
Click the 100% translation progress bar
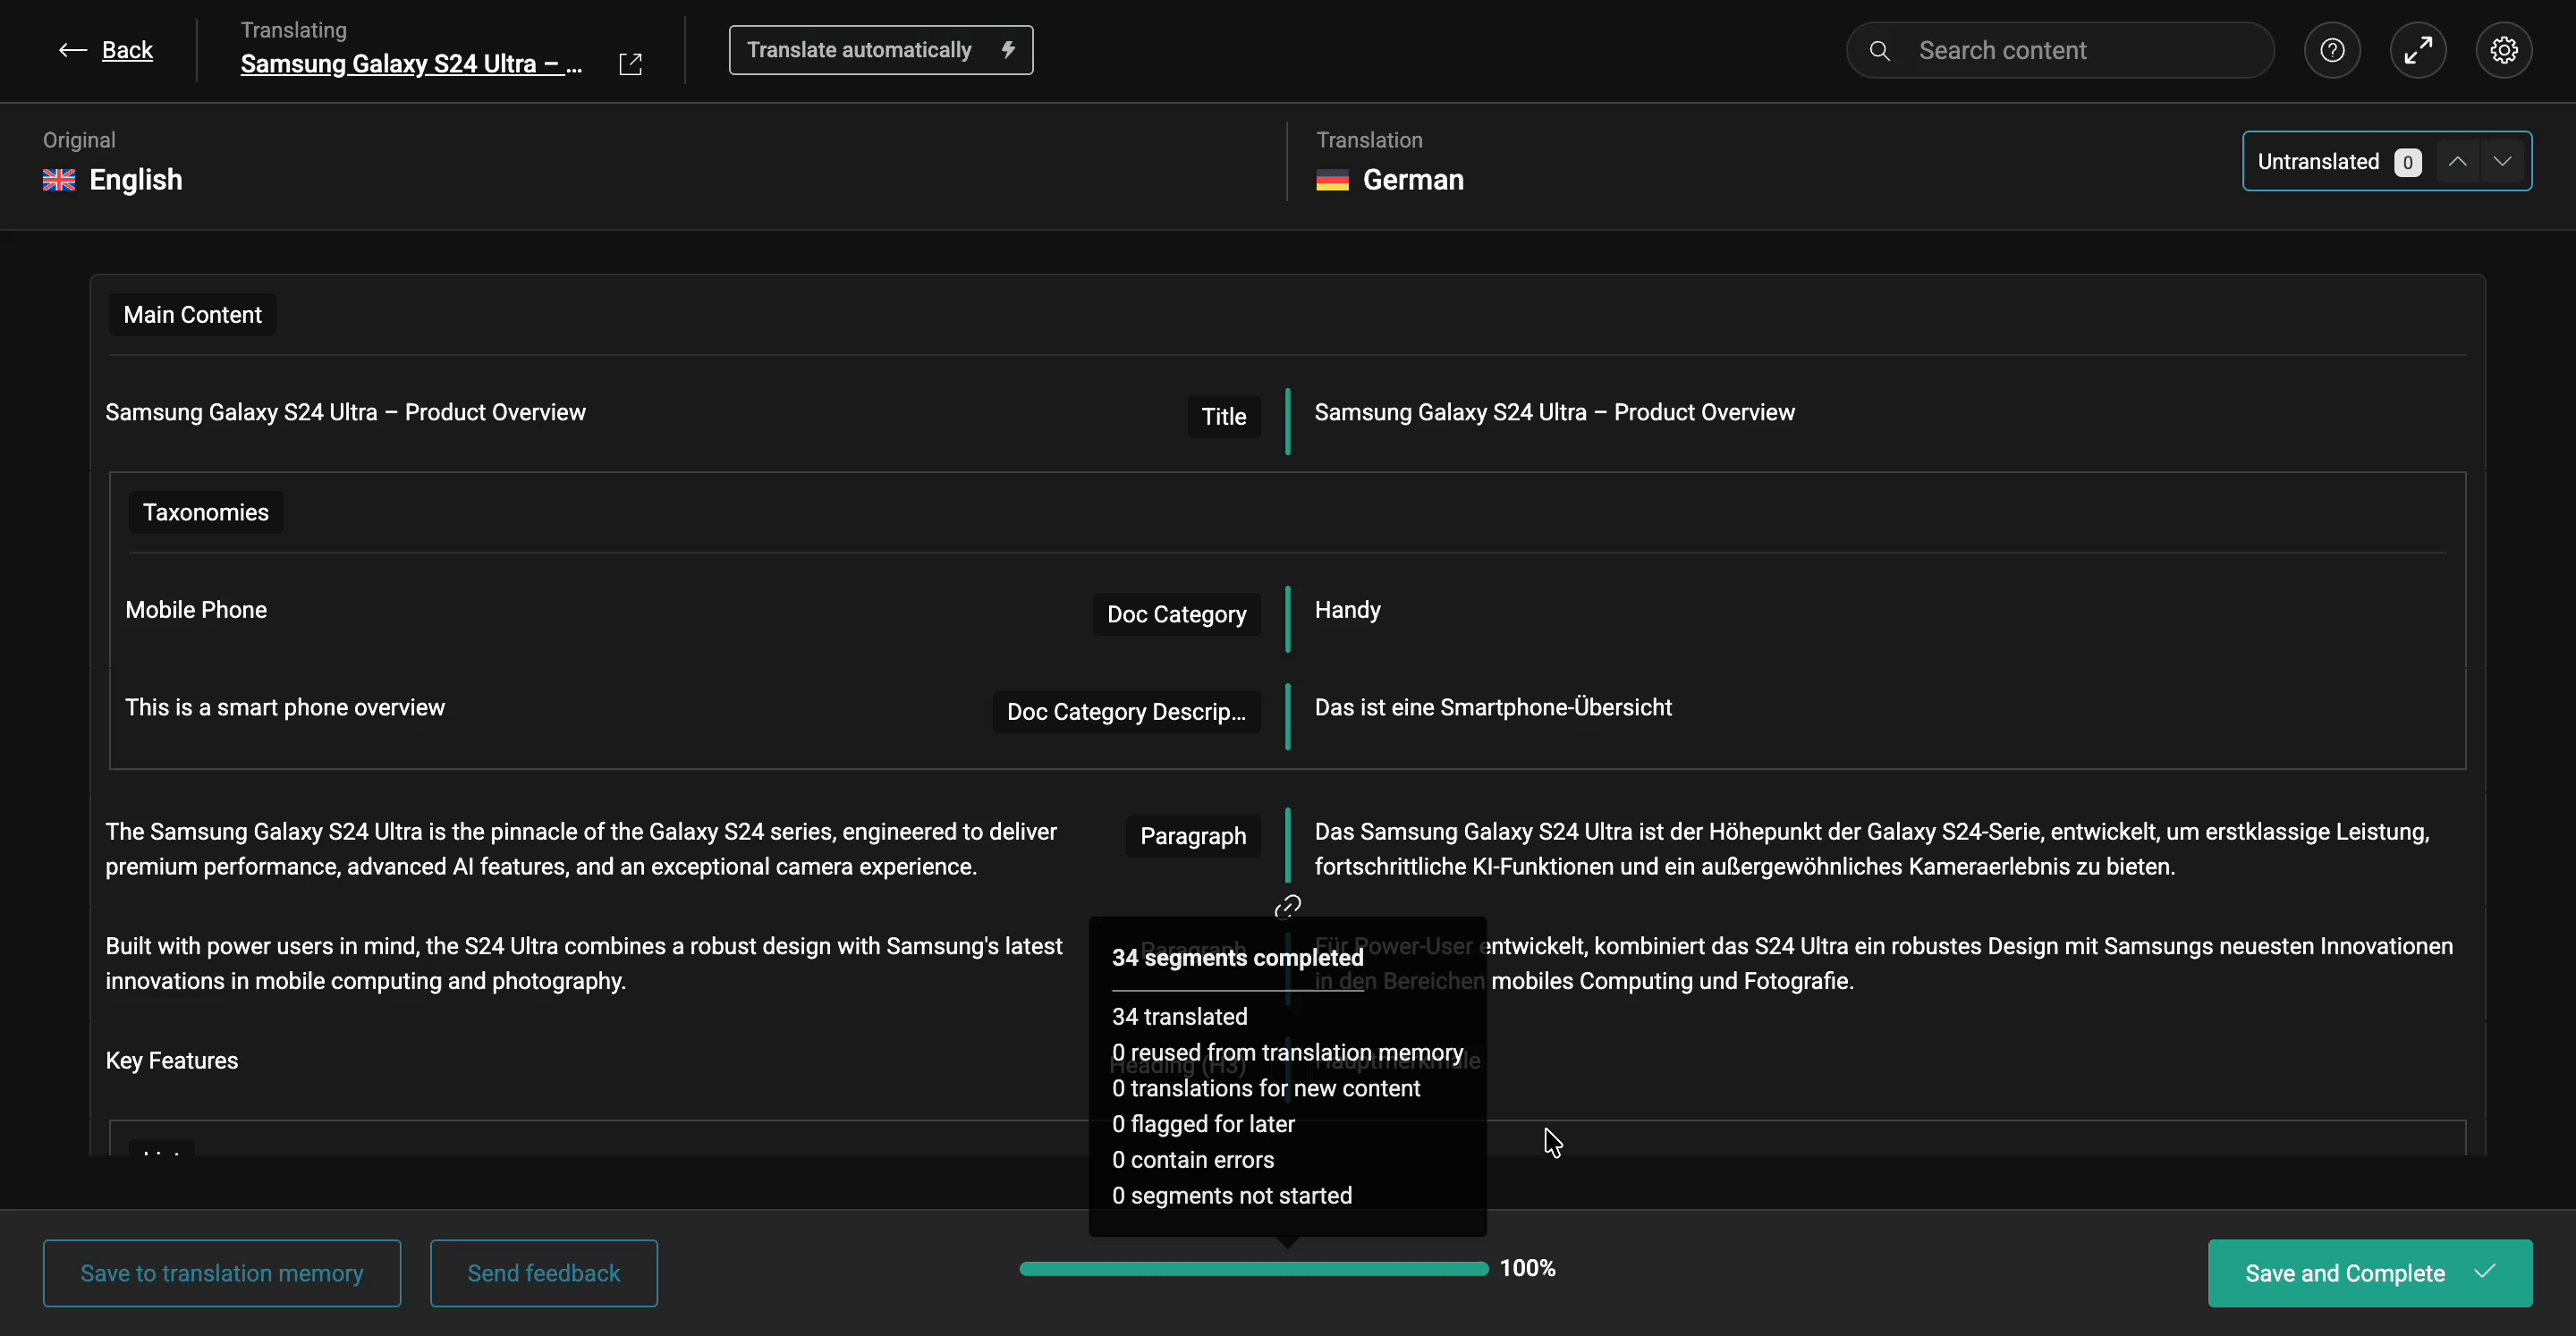(1250, 1268)
